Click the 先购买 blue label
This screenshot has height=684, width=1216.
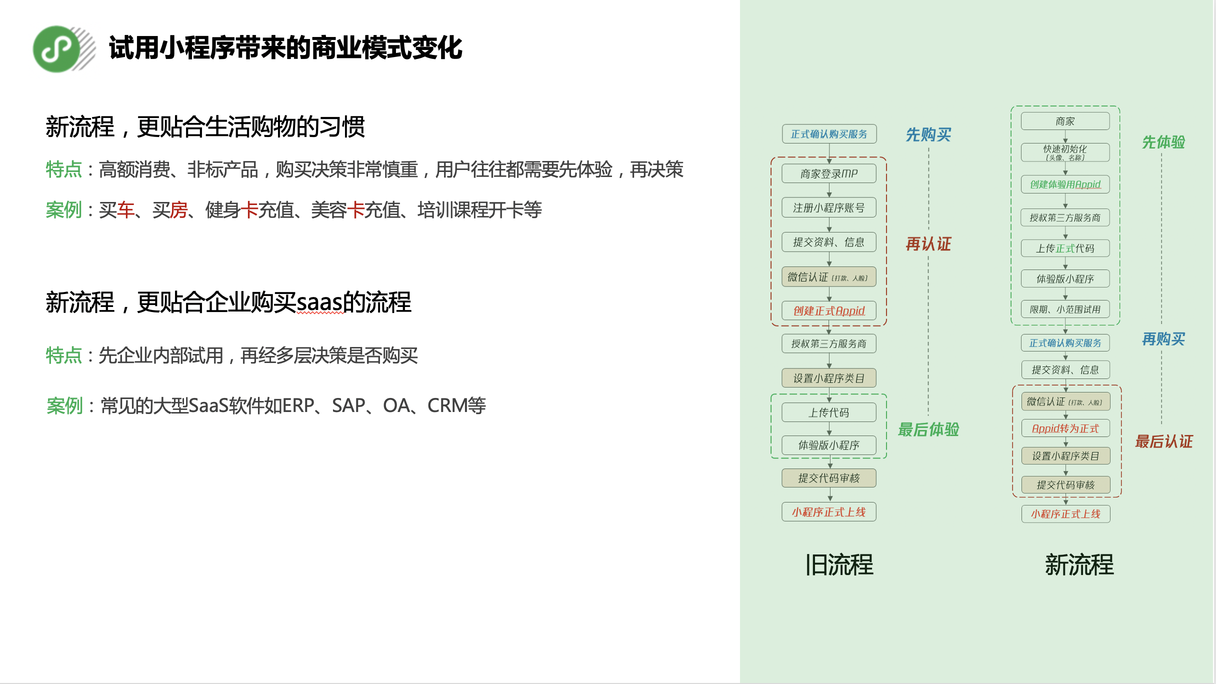(x=928, y=134)
